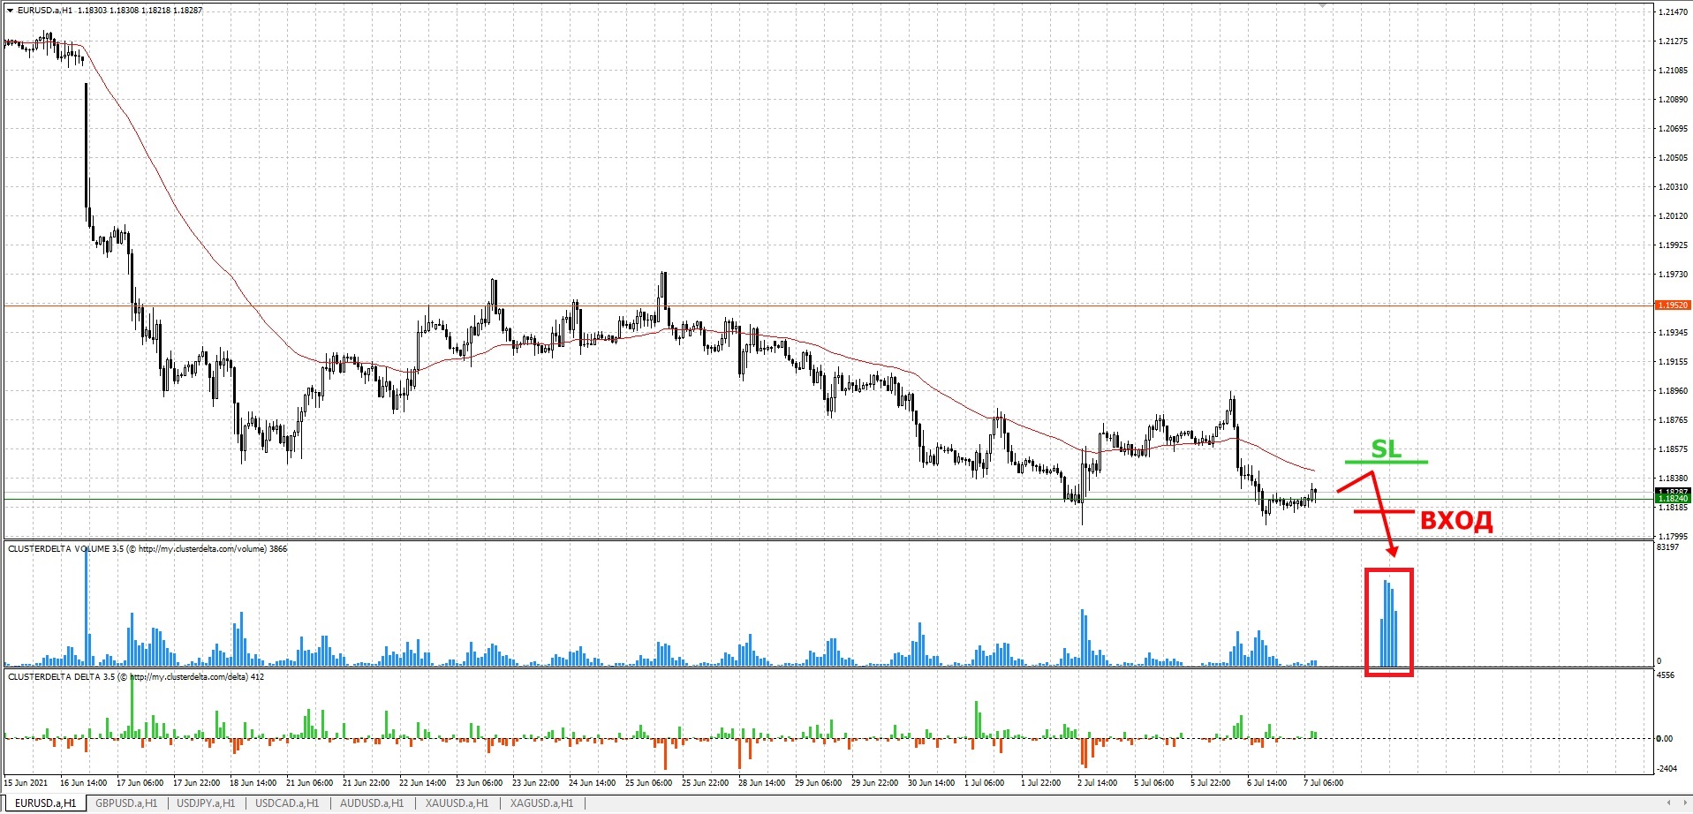Click the 1.20120 price scale value
The image size is (1693, 814).
pos(1674,216)
